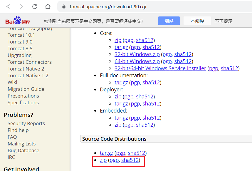Click the blue 翻译 translate button

tap(169, 21)
